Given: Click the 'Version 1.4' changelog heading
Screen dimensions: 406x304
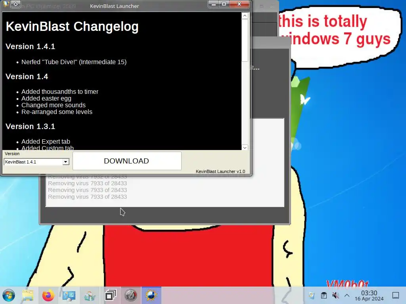Looking at the screenshot, I should tap(27, 76).
